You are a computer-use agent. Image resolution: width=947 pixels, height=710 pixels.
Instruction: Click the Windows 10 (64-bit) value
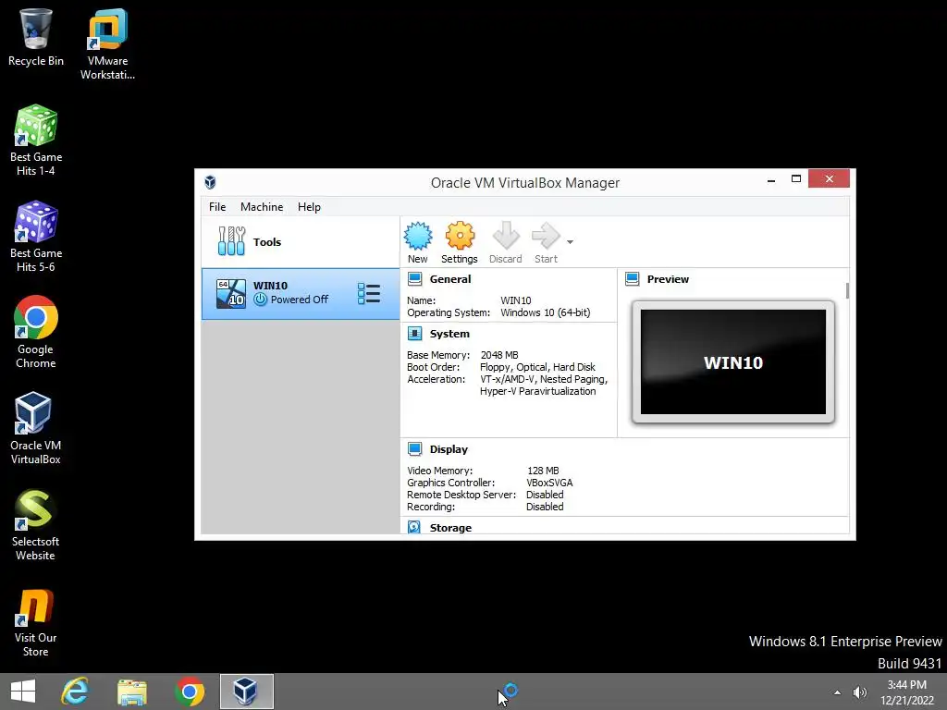pyautogui.click(x=546, y=312)
